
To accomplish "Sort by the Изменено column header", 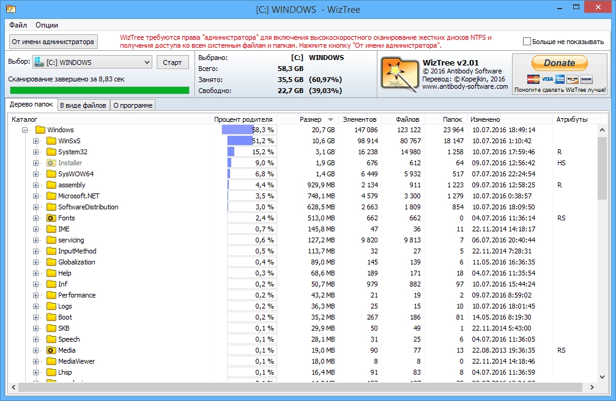I will [509, 119].
